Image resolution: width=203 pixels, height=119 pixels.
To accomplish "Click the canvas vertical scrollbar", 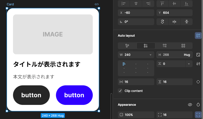I will click(x=111, y=106).
